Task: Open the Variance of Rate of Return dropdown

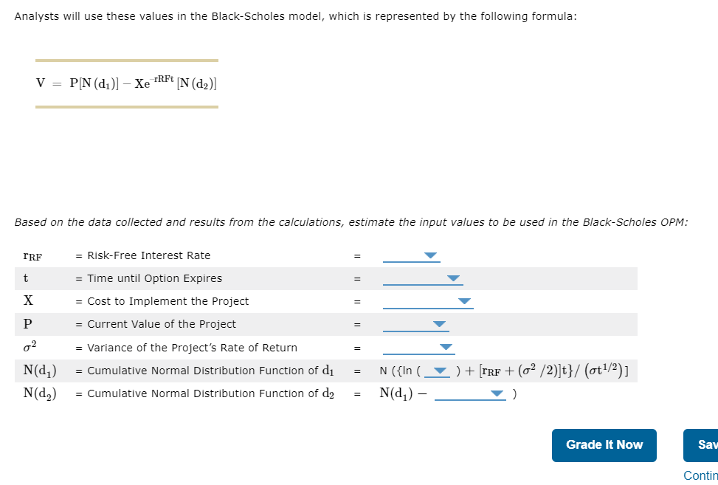Action: 419,347
